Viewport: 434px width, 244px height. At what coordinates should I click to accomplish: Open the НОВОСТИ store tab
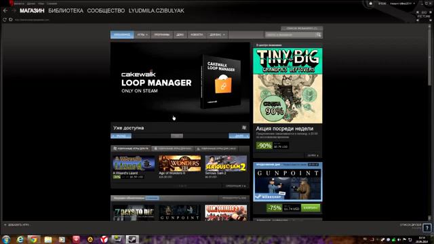coord(197,35)
